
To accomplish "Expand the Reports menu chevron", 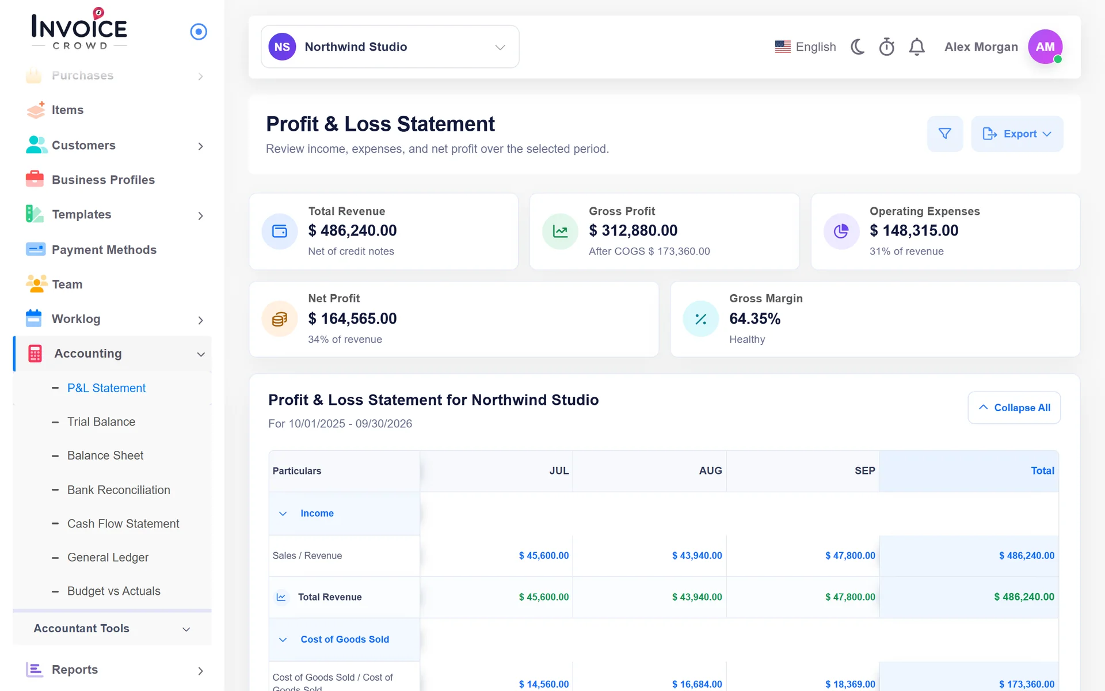I will click(200, 671).
